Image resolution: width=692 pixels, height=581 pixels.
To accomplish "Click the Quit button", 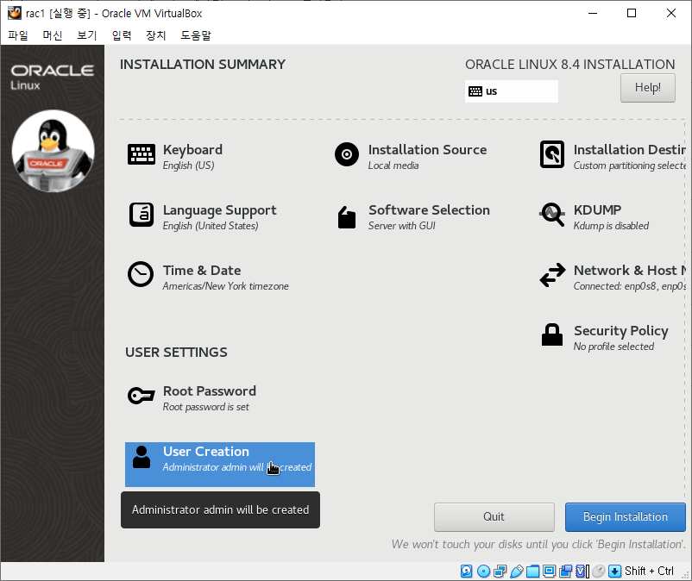I will point(494,516).
